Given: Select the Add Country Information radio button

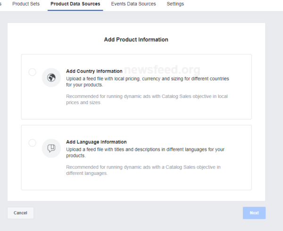Looking at the screenshot, I should (32, 72).
